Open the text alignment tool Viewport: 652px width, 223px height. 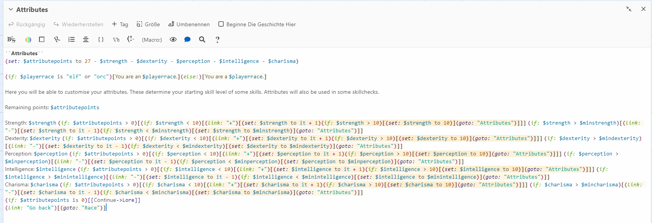(86, 39)
